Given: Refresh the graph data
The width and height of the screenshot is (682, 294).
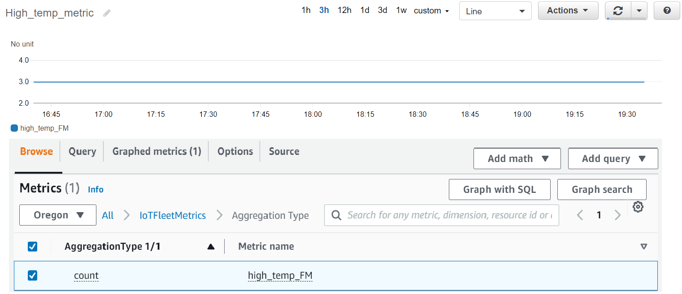Looking at the screenshot, I should [618, 11].
